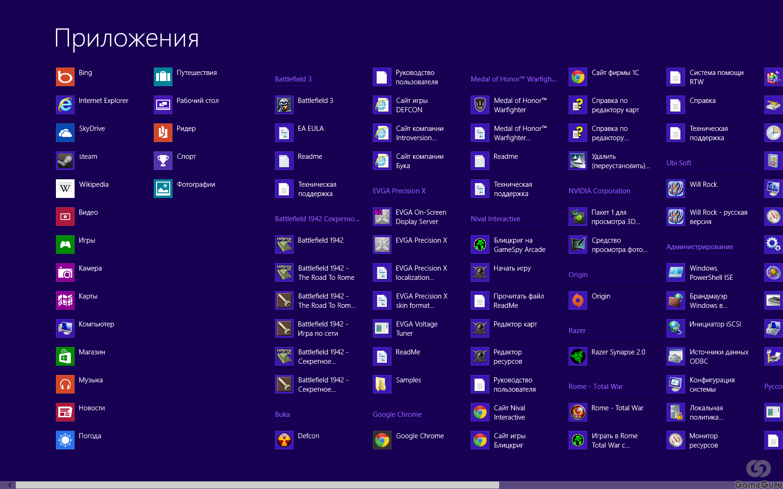Open EVGA Precision X app icon
This screenshot has width=783, height=489.
coord(382,244)
